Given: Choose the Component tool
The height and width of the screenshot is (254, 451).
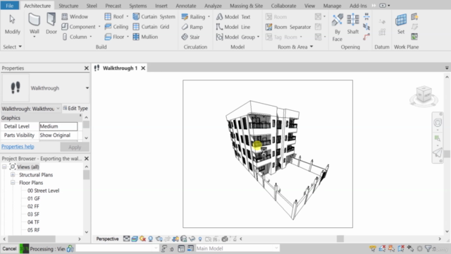Looking at the screenshot, I should [x=78, y=27].
